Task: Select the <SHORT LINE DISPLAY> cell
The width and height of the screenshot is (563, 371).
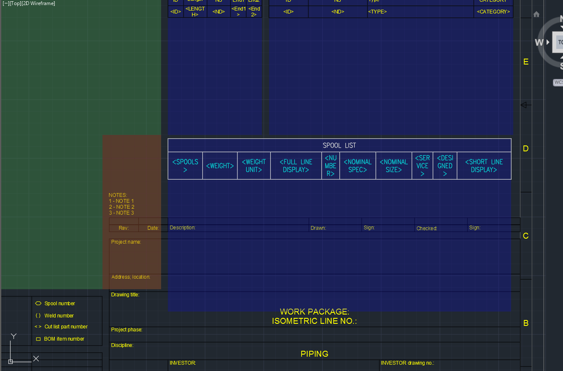Action: (484, 166)
